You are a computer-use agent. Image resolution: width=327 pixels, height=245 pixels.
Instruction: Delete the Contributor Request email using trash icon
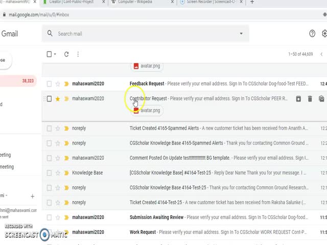coord(310,99)
